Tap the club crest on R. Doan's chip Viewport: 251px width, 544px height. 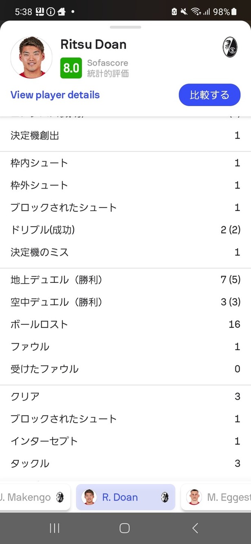[x=165, y=497]
